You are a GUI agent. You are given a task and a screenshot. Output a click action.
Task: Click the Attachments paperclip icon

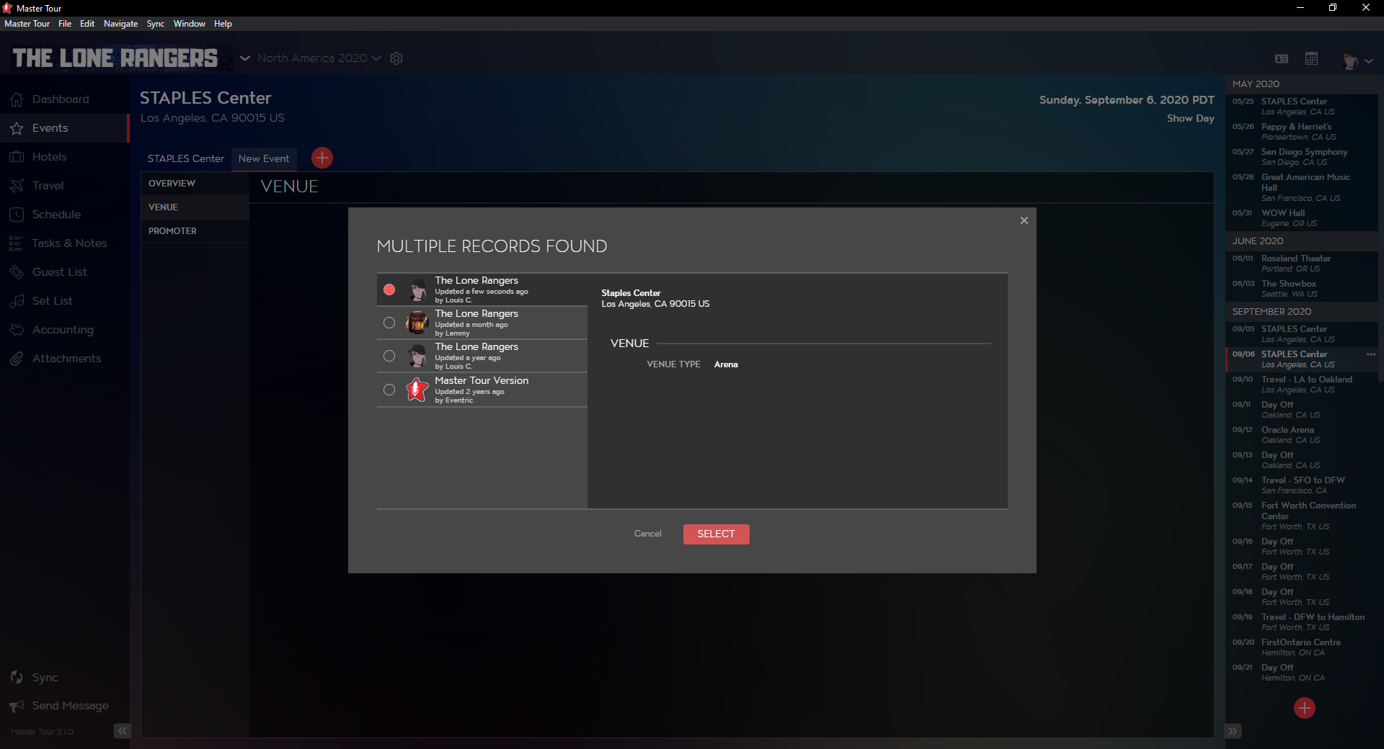17,359
